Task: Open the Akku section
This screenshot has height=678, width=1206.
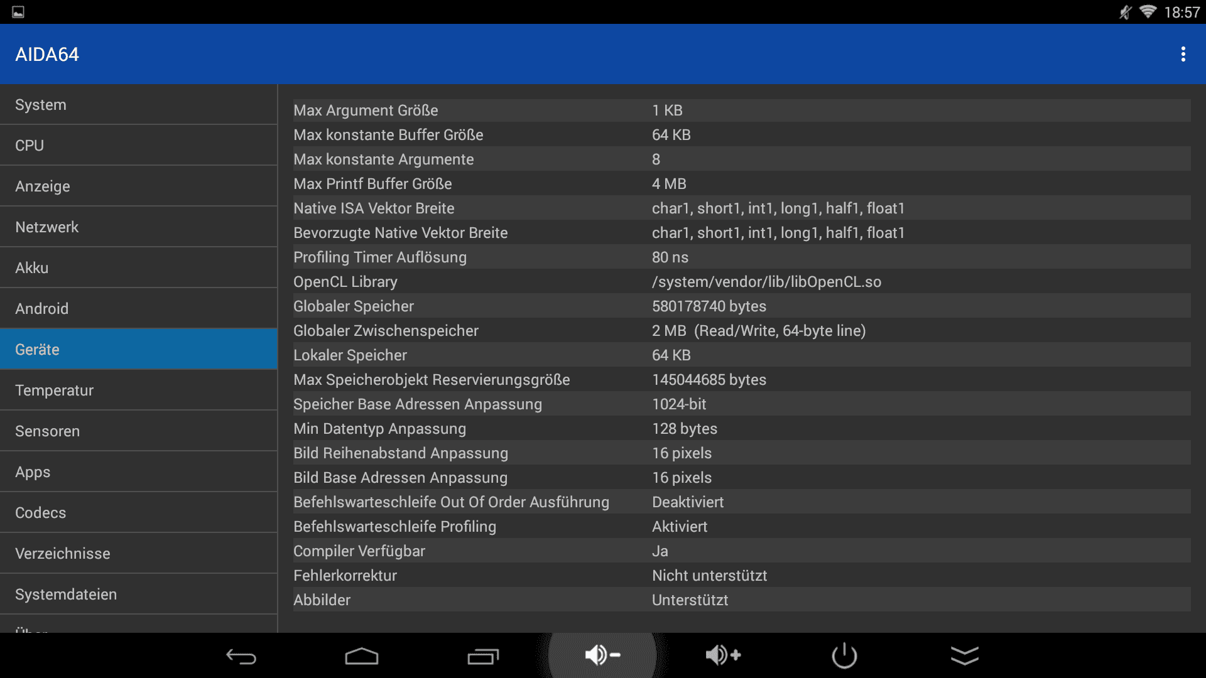Action: coord(138,268)
